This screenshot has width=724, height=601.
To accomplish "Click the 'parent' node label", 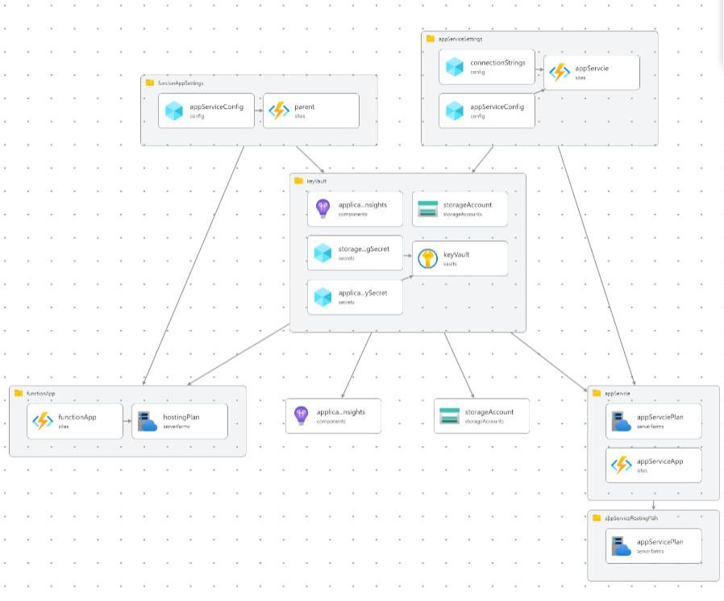I will pos(305,106).
